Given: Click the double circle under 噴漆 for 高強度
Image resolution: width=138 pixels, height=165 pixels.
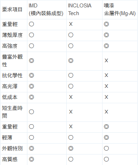Looking at the screenshot, I should 106,46.
